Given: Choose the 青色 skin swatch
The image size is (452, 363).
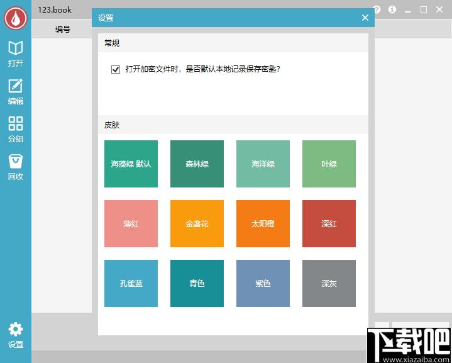Looking at the screenshot, I should (197, 283).
